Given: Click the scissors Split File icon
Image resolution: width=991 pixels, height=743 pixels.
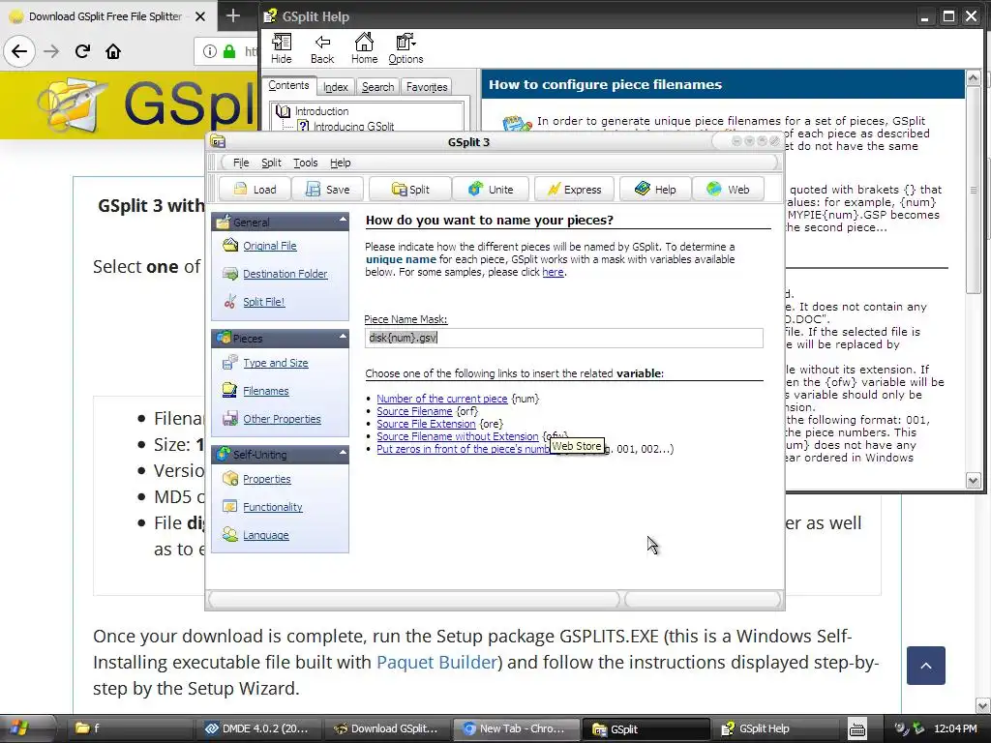Looking at the screenshot, I should (x=230, y=301).
